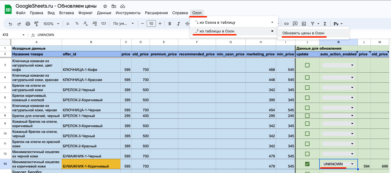Viewport: 391px width, 173px height.
Task: Toggle italic formatting
Action: click(x=179, y=24)
